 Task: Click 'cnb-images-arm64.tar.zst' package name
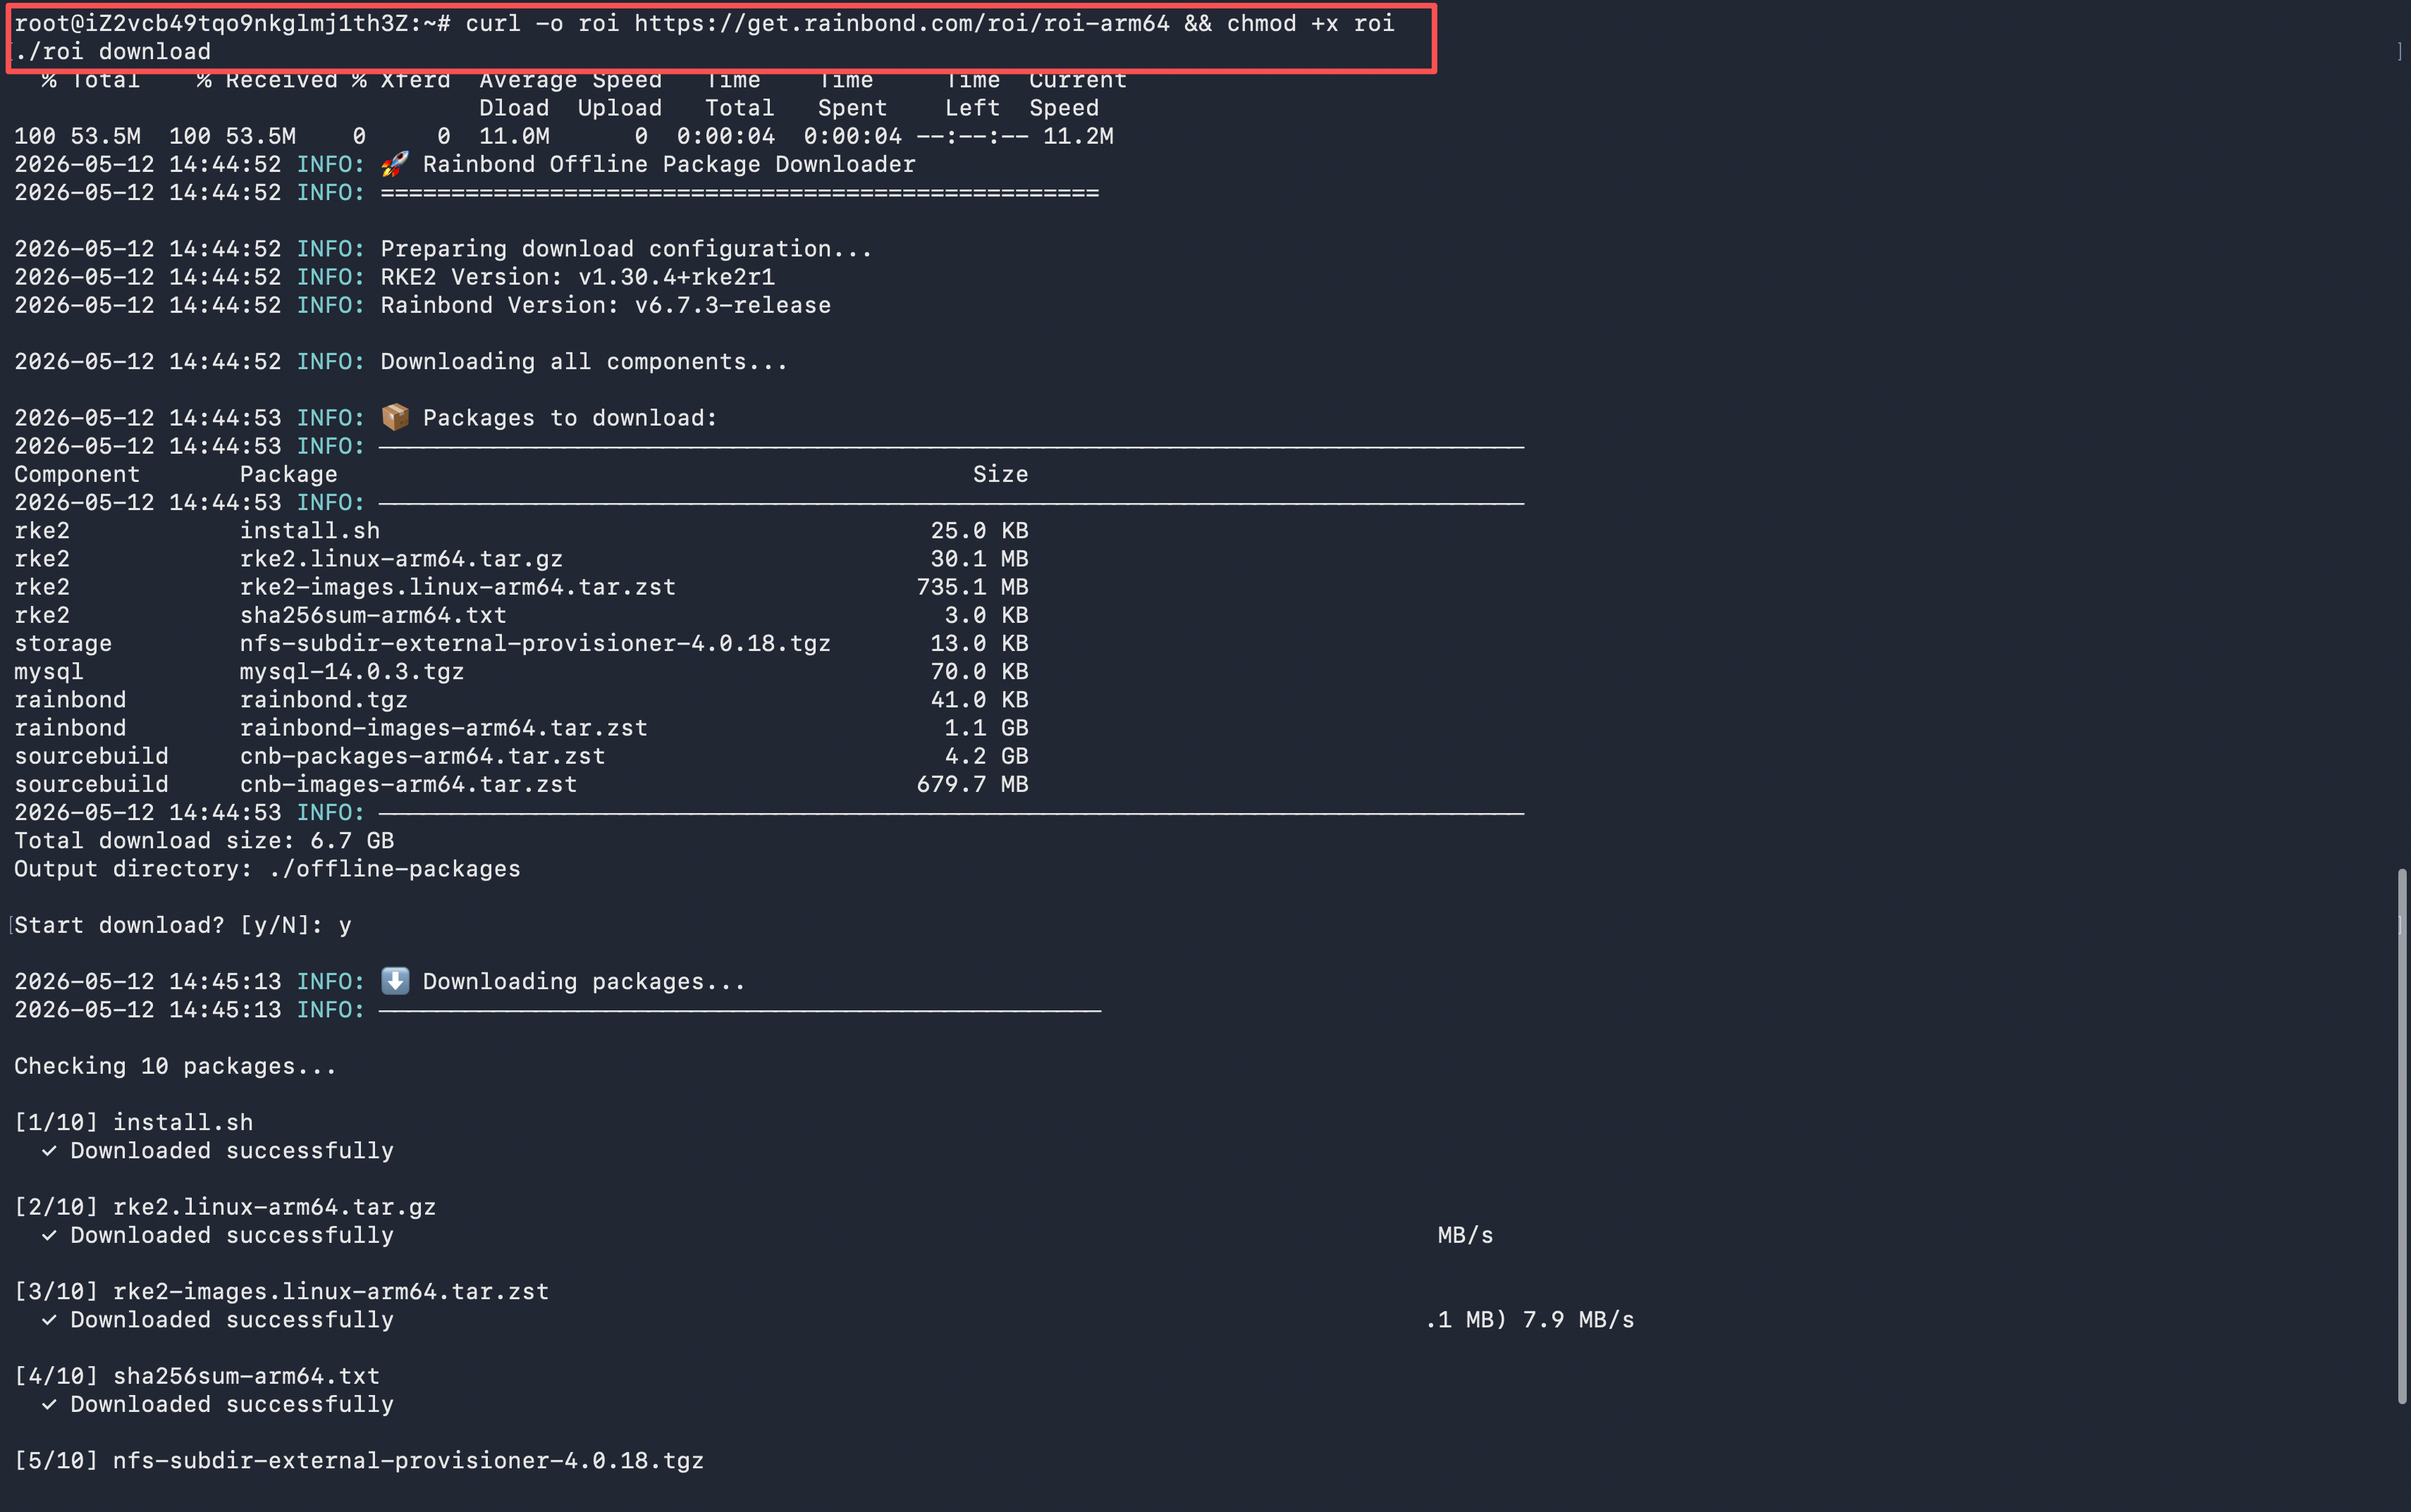click(408, 784)
